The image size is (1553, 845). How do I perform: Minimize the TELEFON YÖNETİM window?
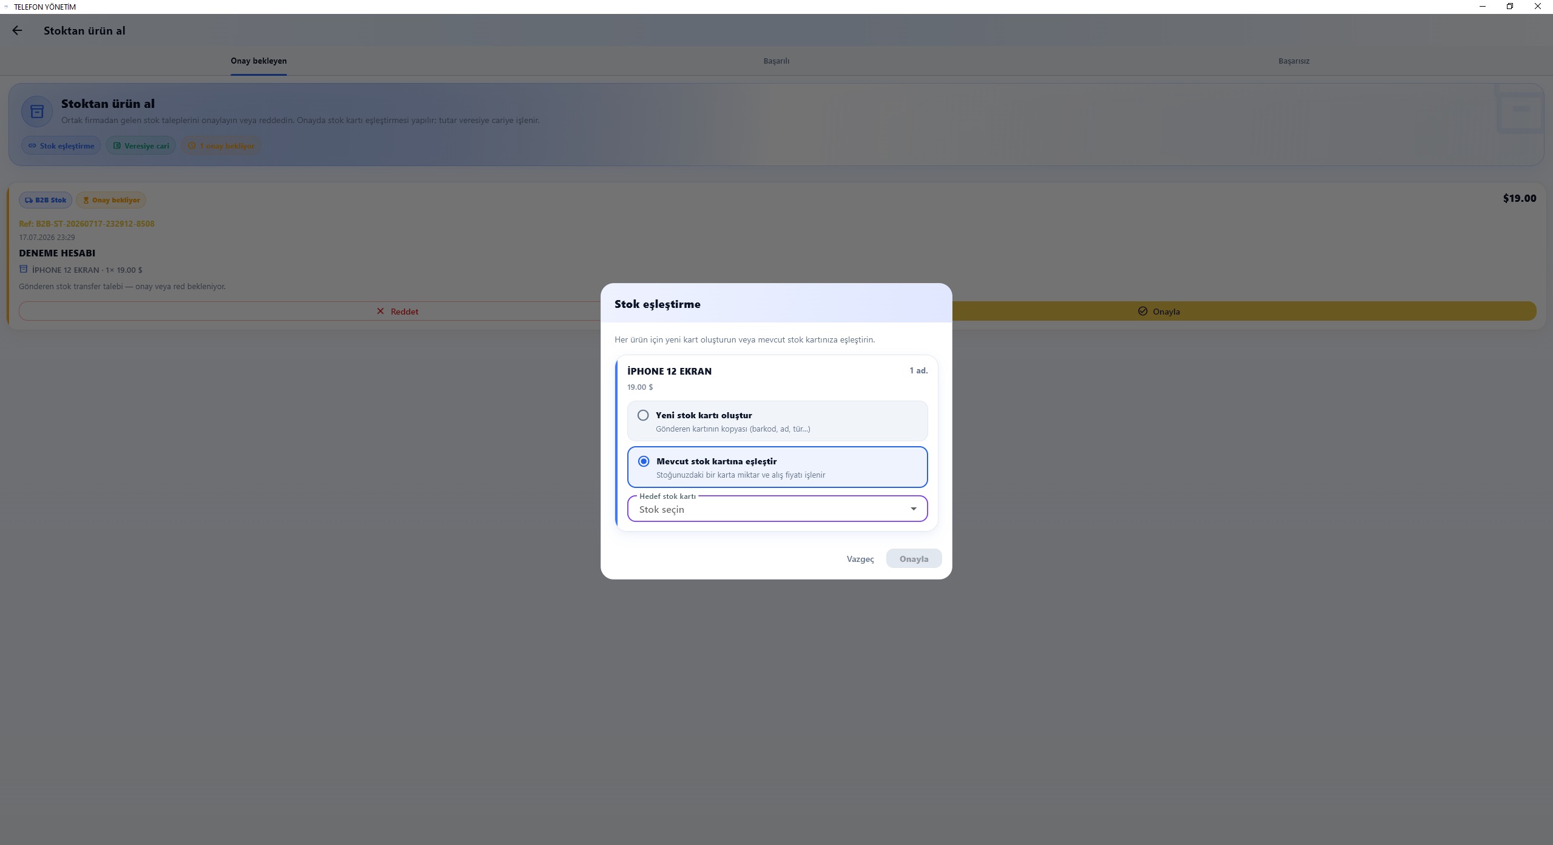click(1483, 7)
